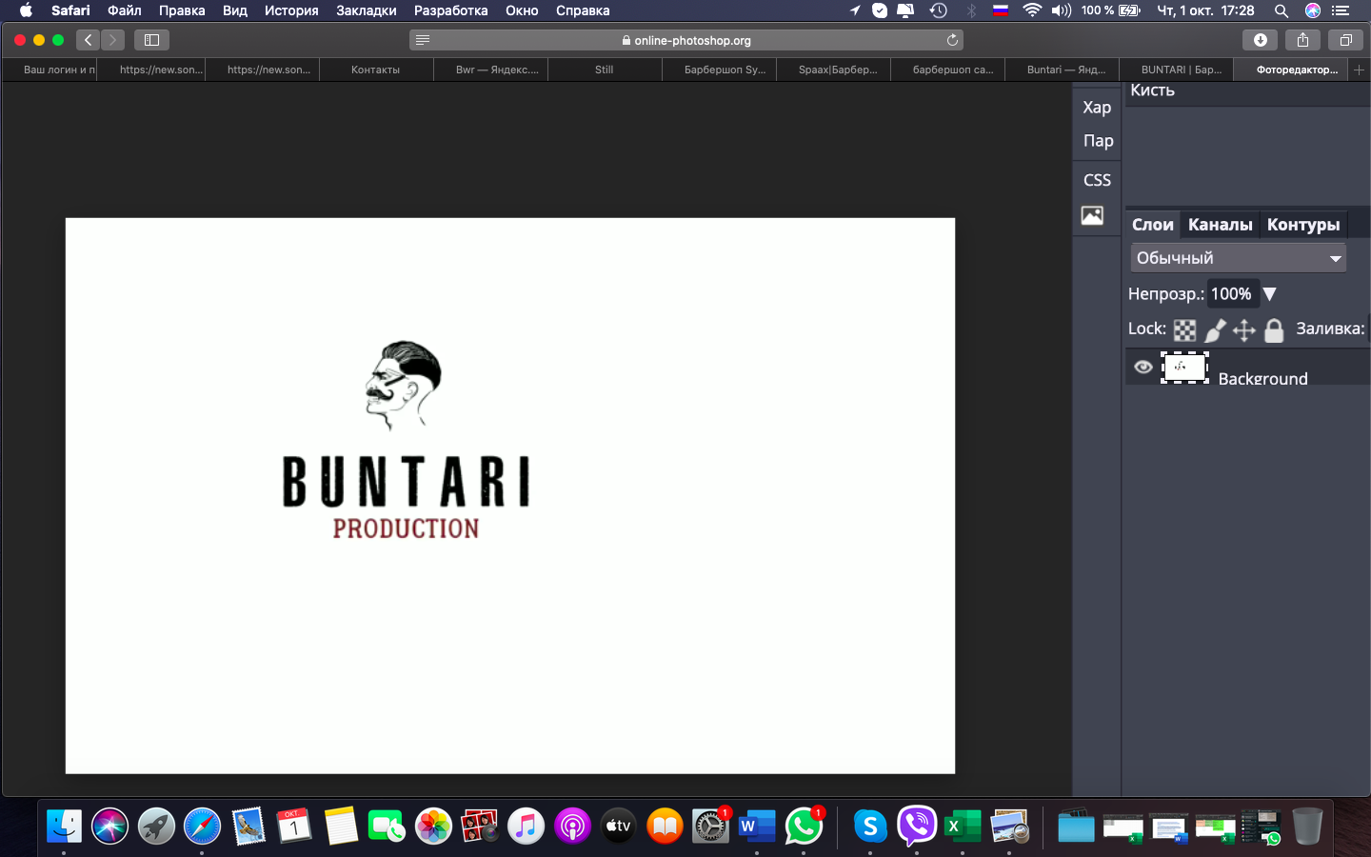
Task: Click the 100% opacity value field
Action: click(1232, 294)
